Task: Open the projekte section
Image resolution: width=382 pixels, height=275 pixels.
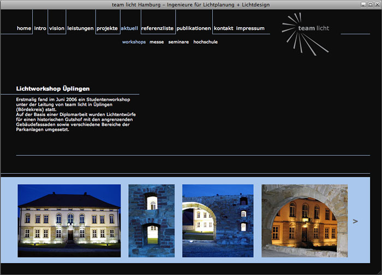Action: coord(107,28)
